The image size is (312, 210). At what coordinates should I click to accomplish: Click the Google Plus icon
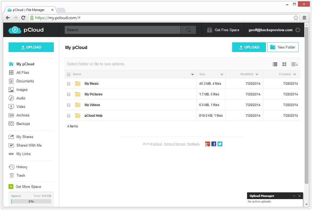point(208,144)
